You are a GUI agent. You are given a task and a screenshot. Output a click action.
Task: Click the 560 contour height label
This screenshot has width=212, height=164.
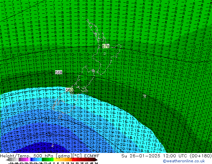coord(69,90)
